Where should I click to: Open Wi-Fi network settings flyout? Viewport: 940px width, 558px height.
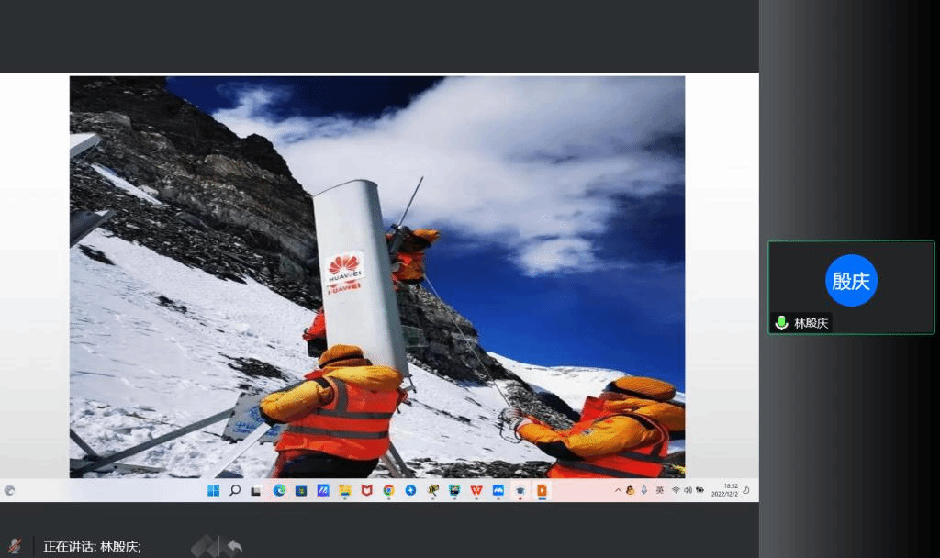click(x=676, y=491)
